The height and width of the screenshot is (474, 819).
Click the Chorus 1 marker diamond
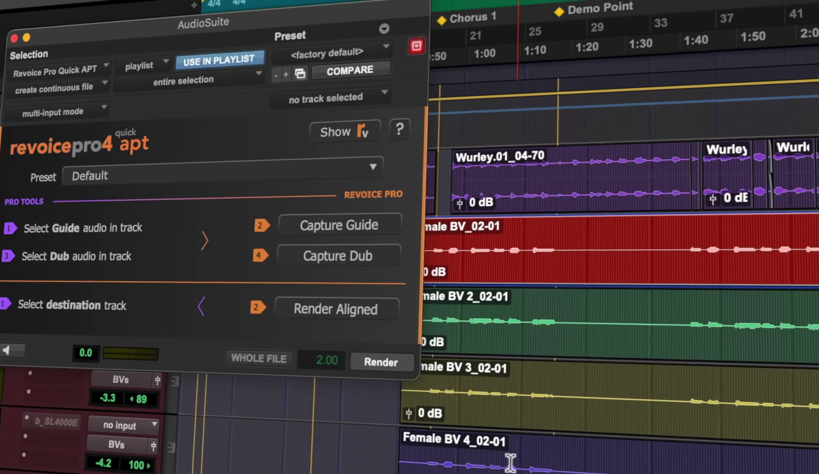pos(442,20)
